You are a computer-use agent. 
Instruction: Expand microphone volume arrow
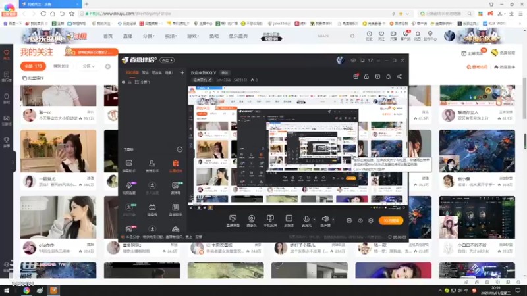(314, 220)
